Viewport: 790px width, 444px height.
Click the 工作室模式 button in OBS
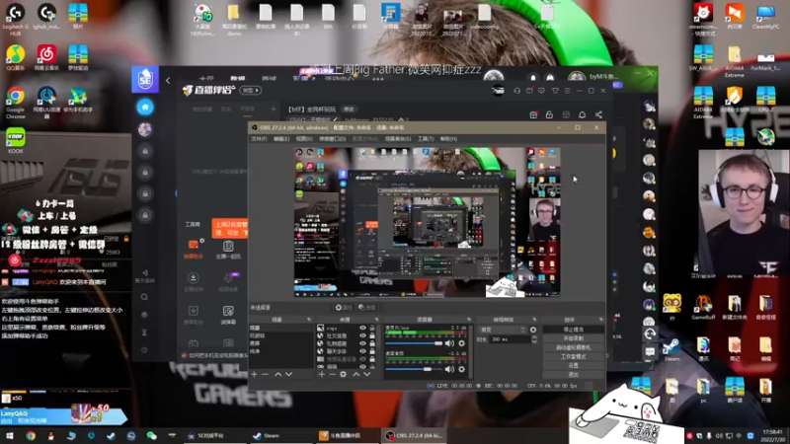pos(574,356)
